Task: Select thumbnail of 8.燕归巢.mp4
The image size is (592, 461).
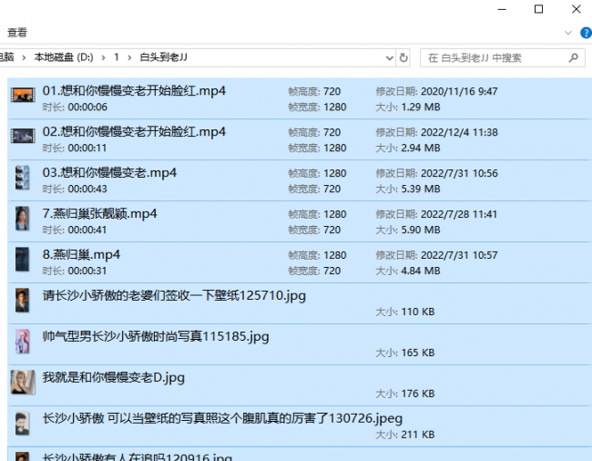Action: click(x=22, y=259)
